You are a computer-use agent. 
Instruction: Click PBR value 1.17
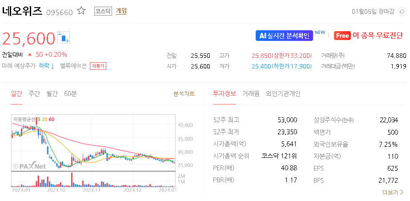click(x=291, y=180)
